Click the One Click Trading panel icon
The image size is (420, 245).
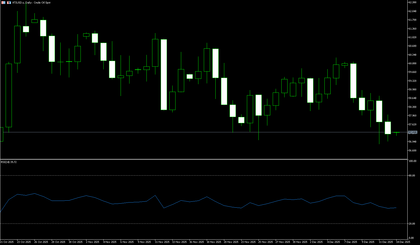(3, 3)
